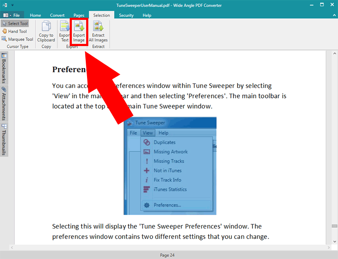Close the Wide Angle PDF Converter window
The width and height of the screenshot is (338, 259).
pos(332,5)
